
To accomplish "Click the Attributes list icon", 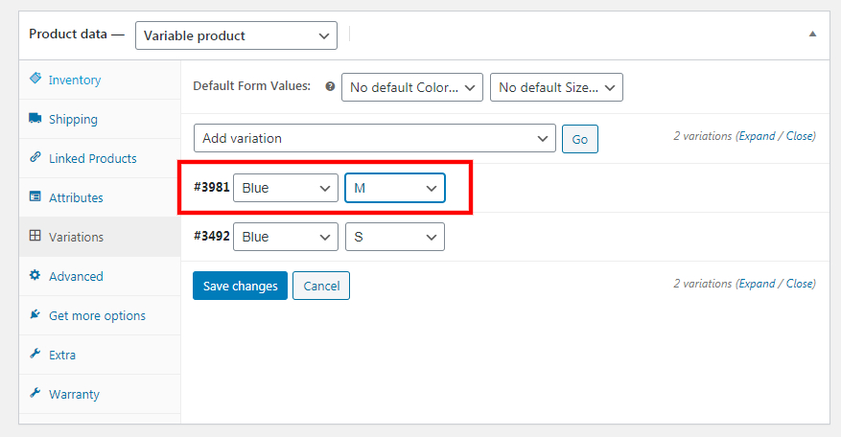I will pos(35,196).
